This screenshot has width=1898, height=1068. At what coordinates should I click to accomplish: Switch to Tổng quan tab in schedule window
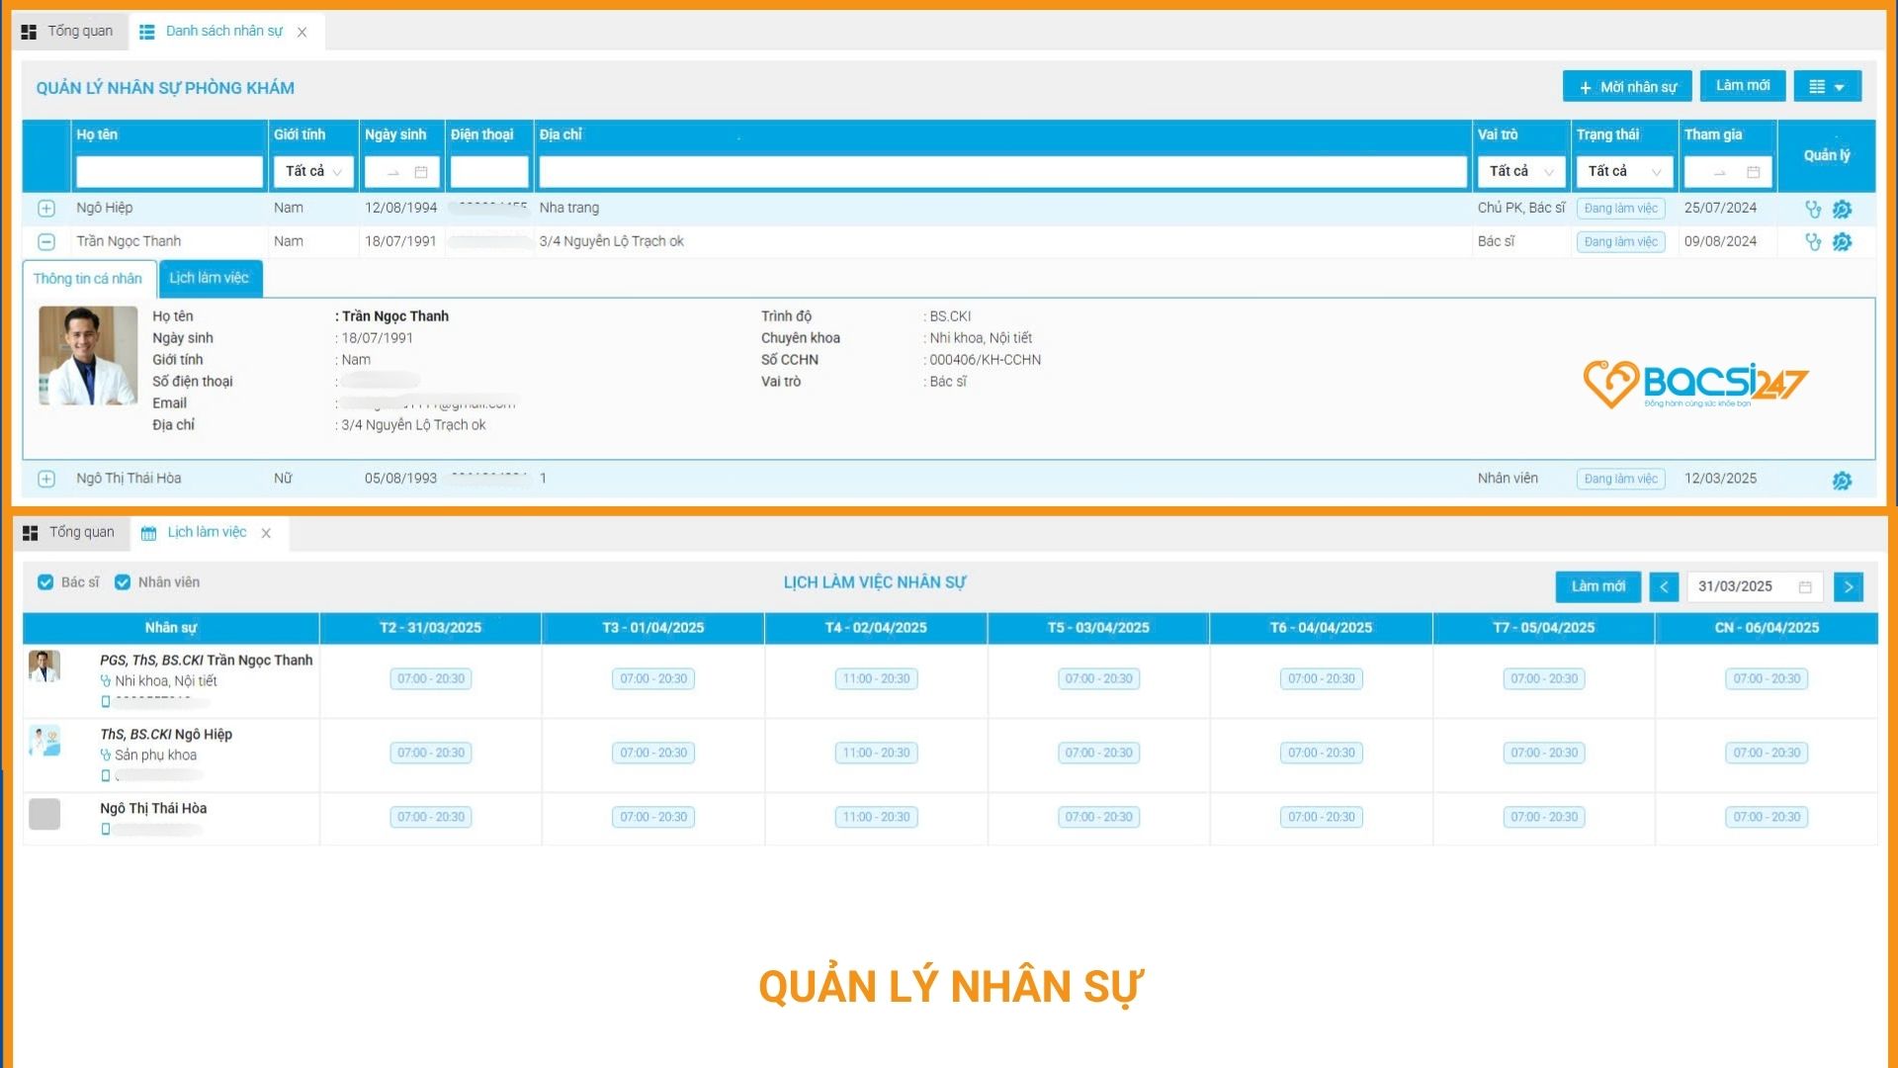click(x=71, y=533)
